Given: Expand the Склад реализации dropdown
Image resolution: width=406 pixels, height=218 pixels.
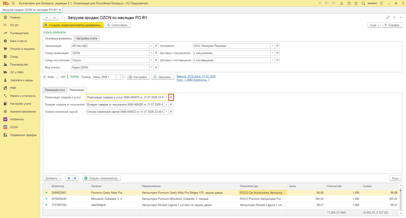Looking at the screenshot, I should [x=151, y=53].
